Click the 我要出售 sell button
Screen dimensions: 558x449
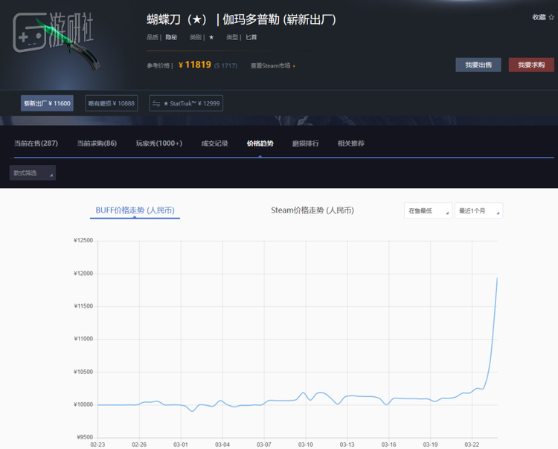click(478, 65)
